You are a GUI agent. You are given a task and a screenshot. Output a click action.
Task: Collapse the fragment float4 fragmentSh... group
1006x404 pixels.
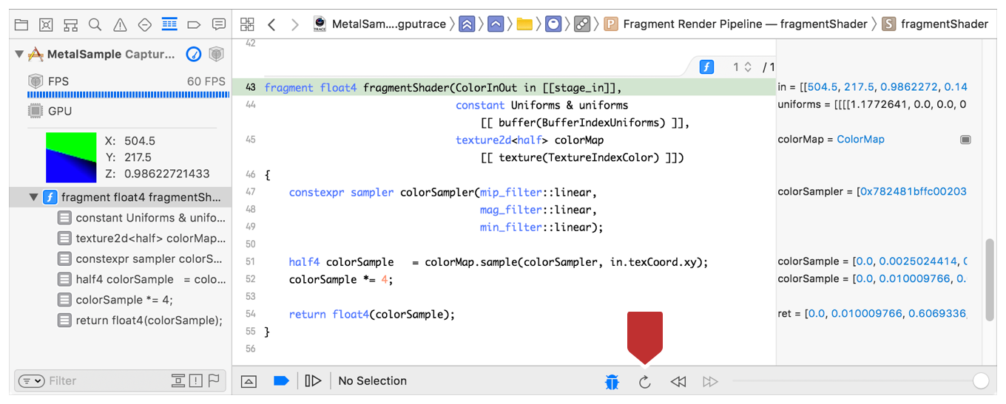pos(33,197)
